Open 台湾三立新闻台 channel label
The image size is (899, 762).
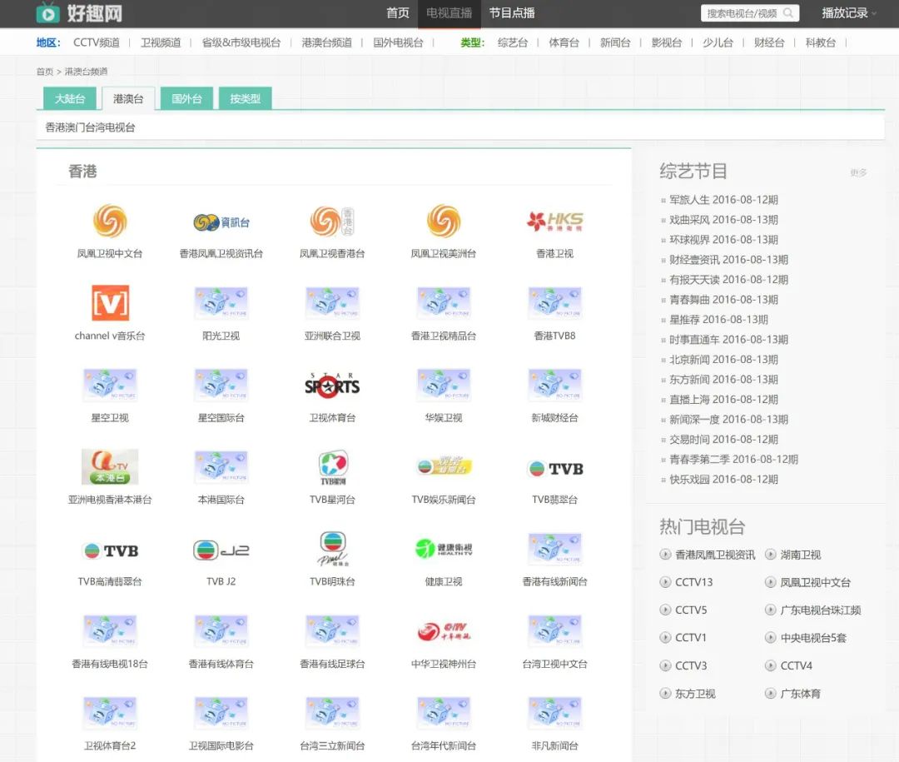332,745
